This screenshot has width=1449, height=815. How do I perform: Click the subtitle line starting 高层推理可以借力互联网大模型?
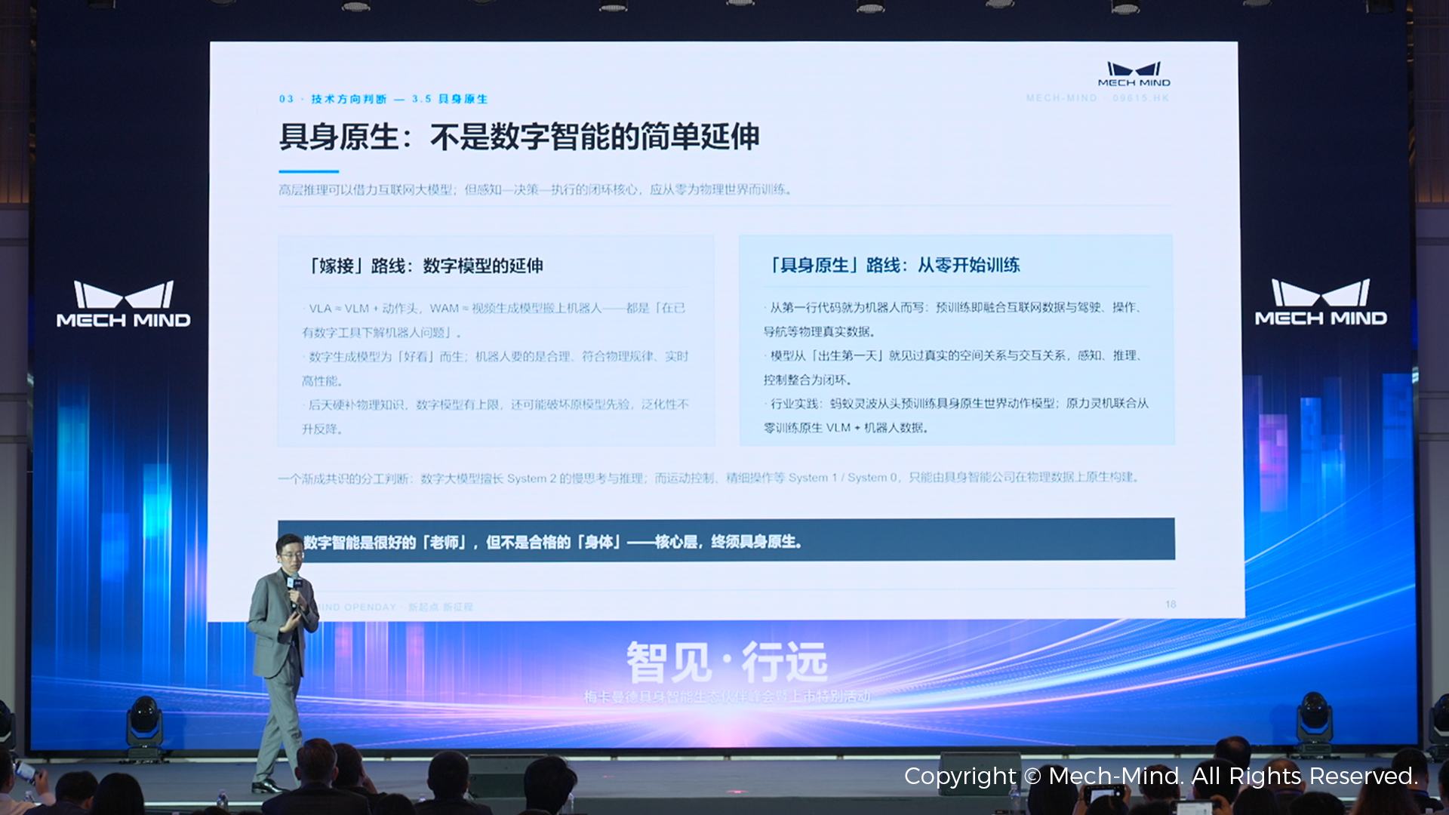pyautogui.click(x=535, y=189)
